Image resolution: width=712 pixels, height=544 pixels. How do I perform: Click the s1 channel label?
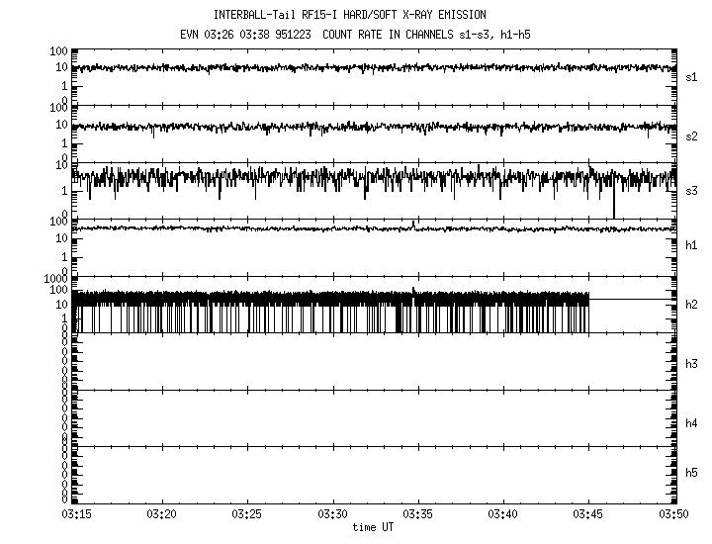[x=691, y=76]
